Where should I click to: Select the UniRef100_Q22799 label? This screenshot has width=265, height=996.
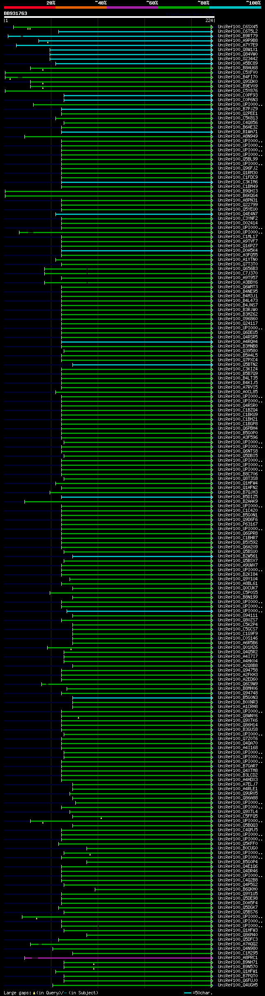pyautogui.click(x=238, y=205)
